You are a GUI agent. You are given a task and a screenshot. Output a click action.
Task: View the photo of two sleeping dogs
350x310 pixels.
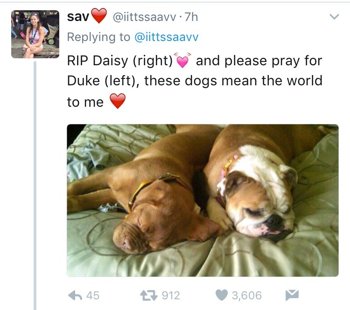coord(203,200)
